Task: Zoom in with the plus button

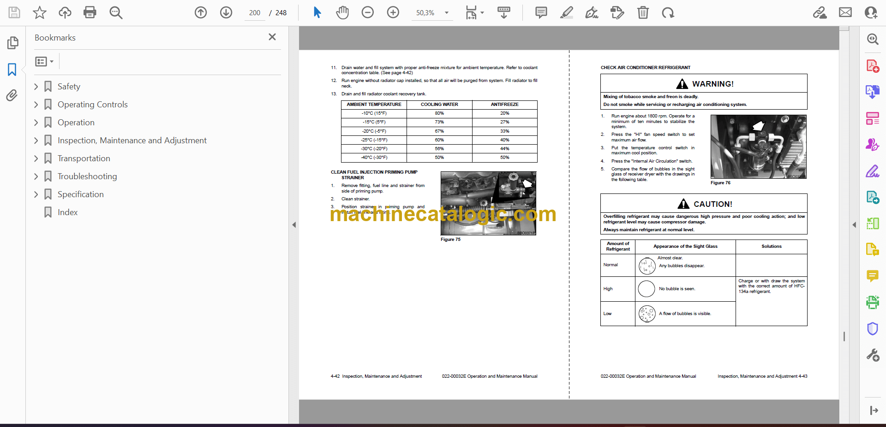Action: click(x=393, y=12)
